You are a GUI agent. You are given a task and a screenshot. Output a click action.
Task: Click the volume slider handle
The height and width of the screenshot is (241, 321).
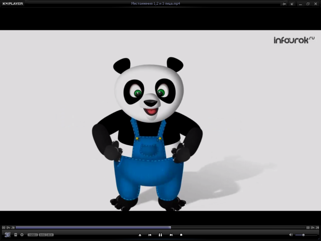pos(303,235)
